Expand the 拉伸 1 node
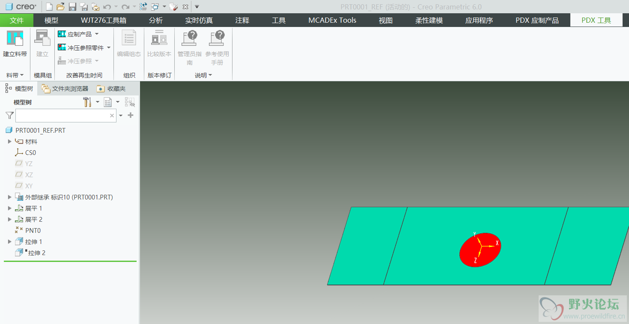 click(x=9, y=242)
